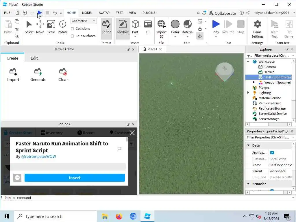Open File Explorer from the taskbar
Screen dimensions: 296x222
104,216
